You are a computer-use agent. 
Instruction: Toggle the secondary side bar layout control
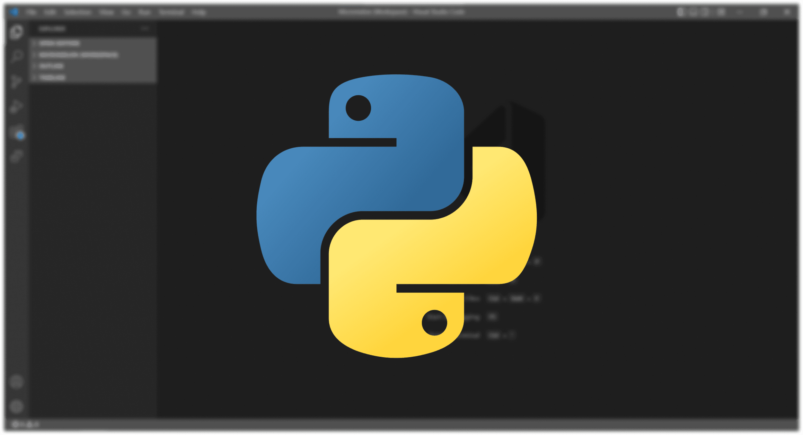pos(705,12)
